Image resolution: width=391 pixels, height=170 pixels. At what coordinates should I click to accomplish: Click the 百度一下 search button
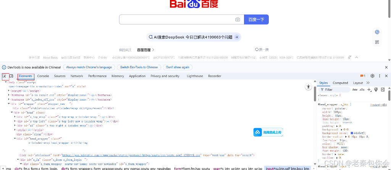tap(256, 19)
